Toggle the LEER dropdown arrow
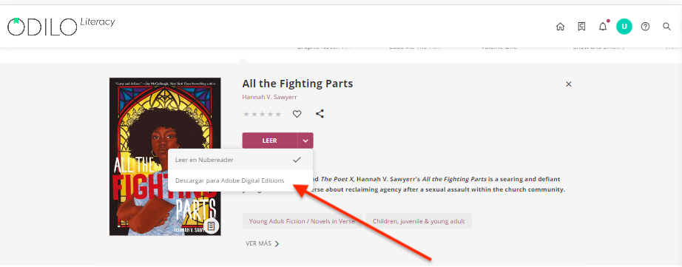Image resolution: width=682 pixels, height=267 pixels. point(305,141)
